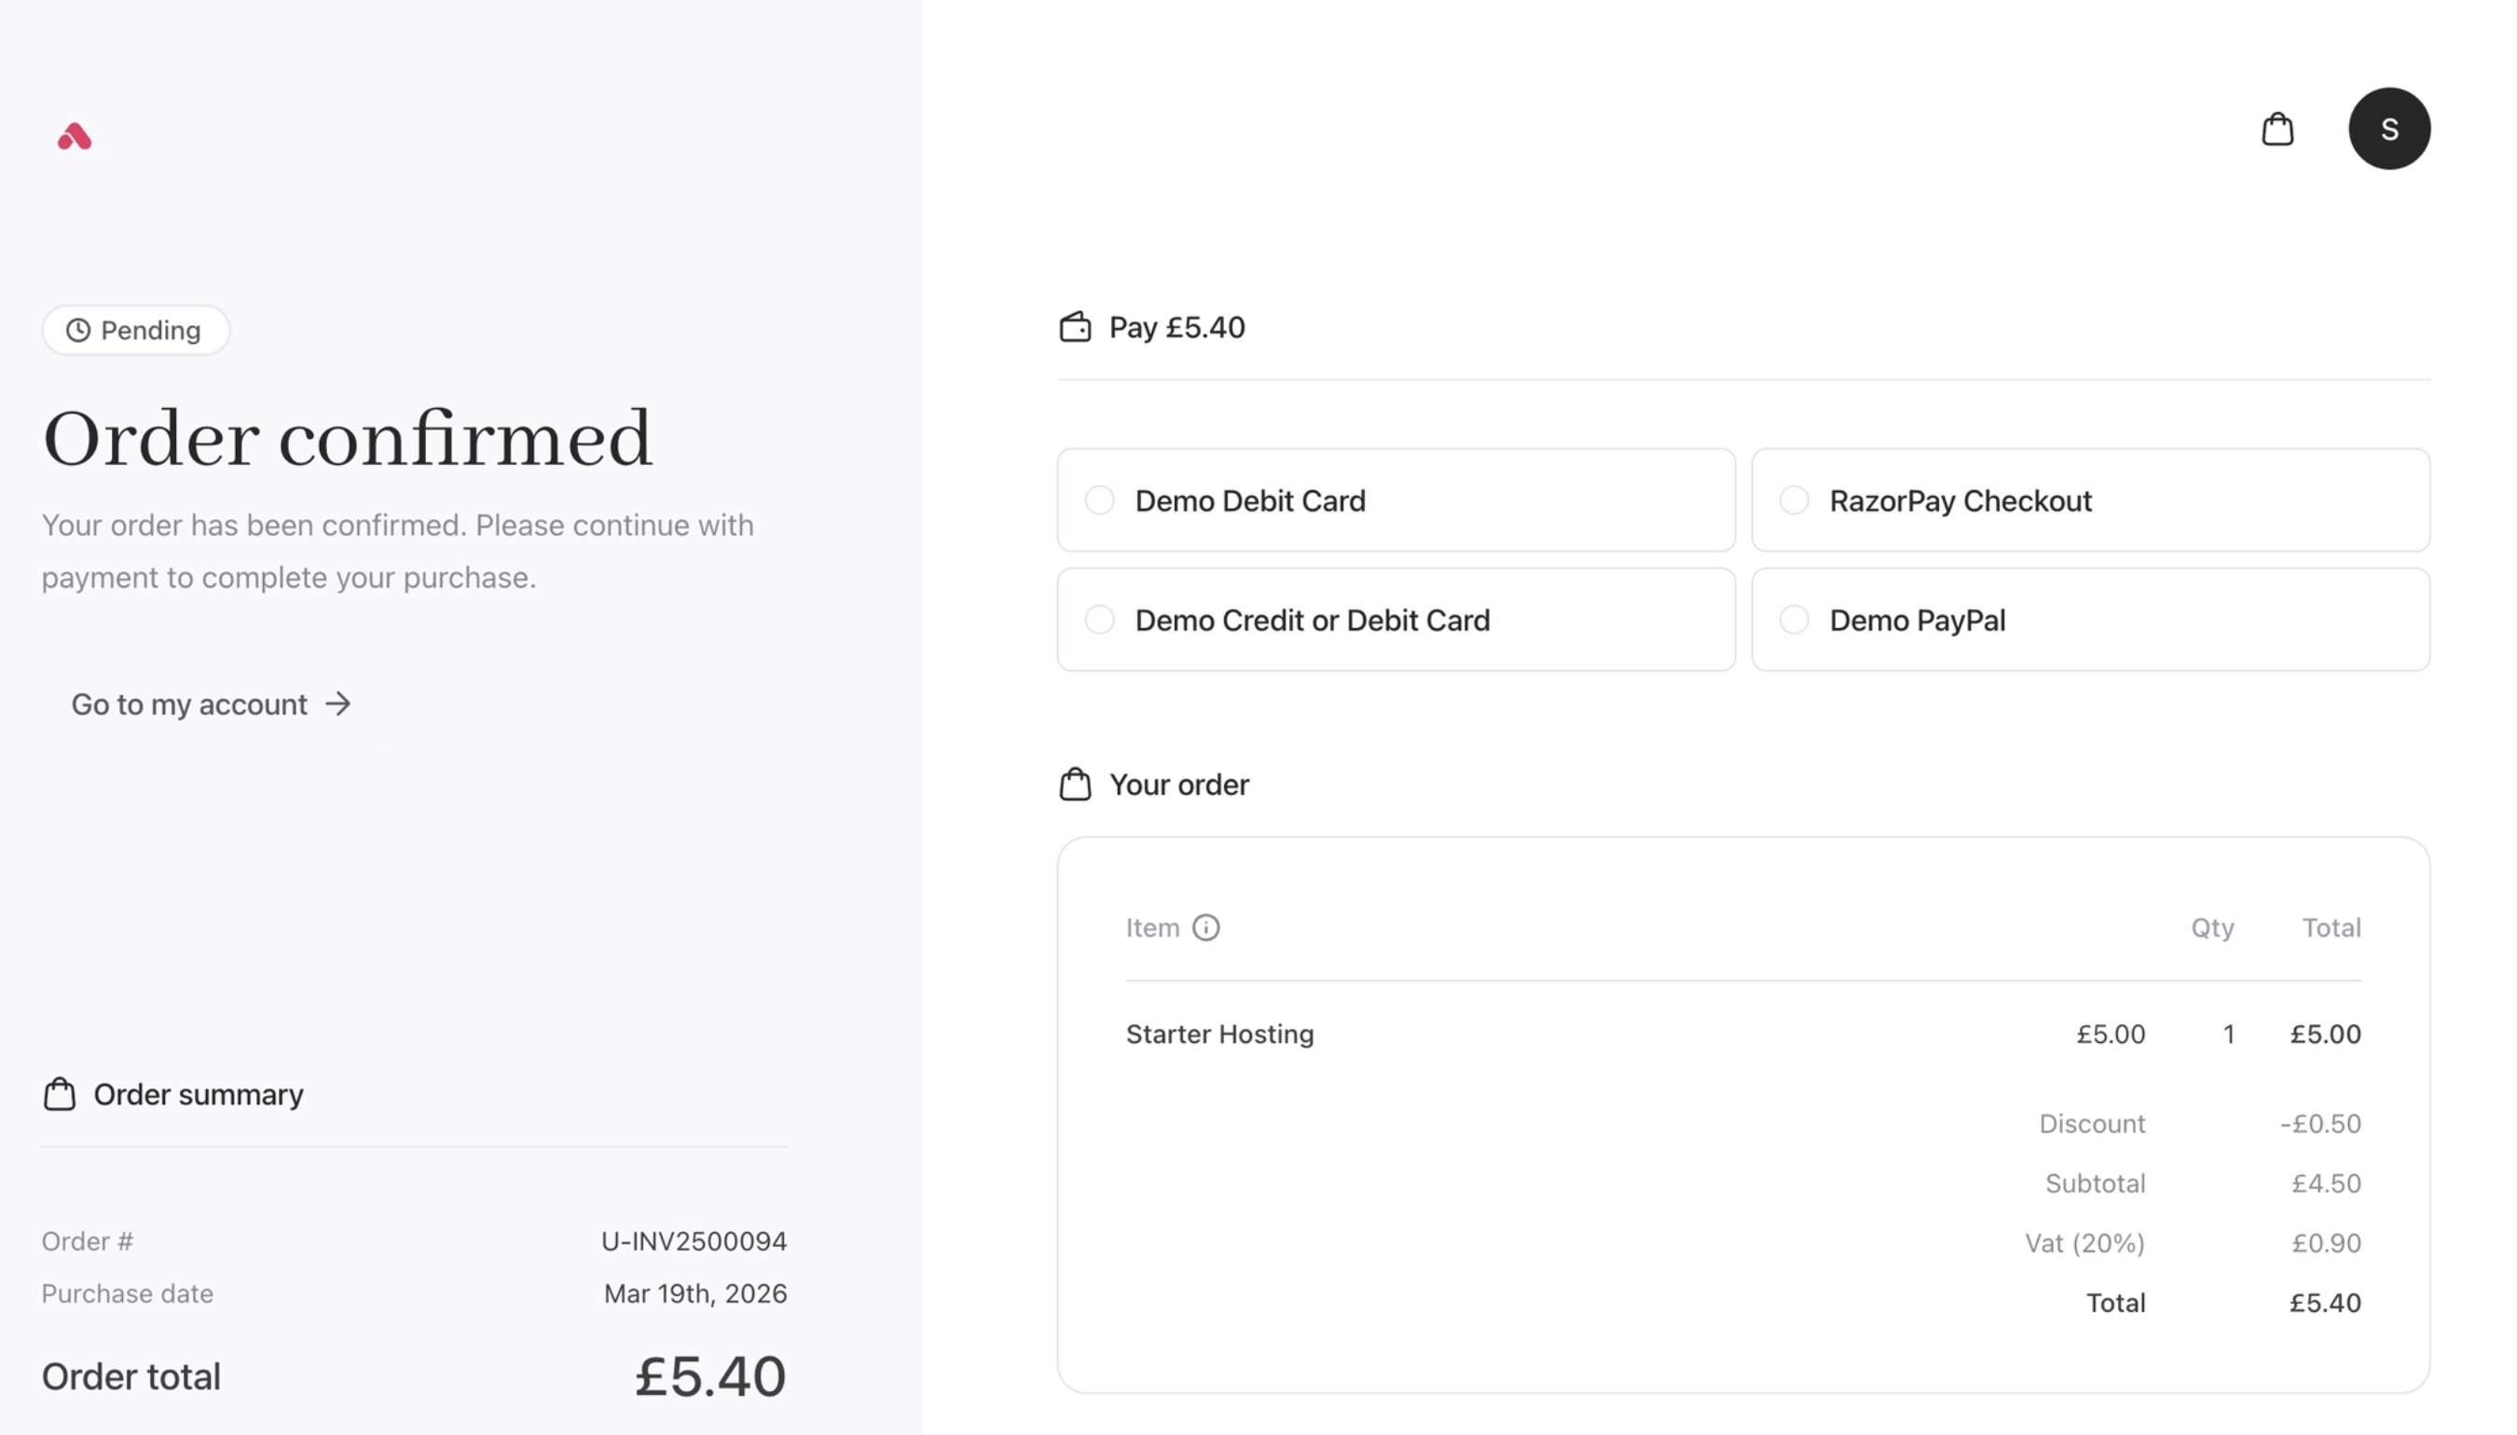Click the Order confirmed heading

347,439
